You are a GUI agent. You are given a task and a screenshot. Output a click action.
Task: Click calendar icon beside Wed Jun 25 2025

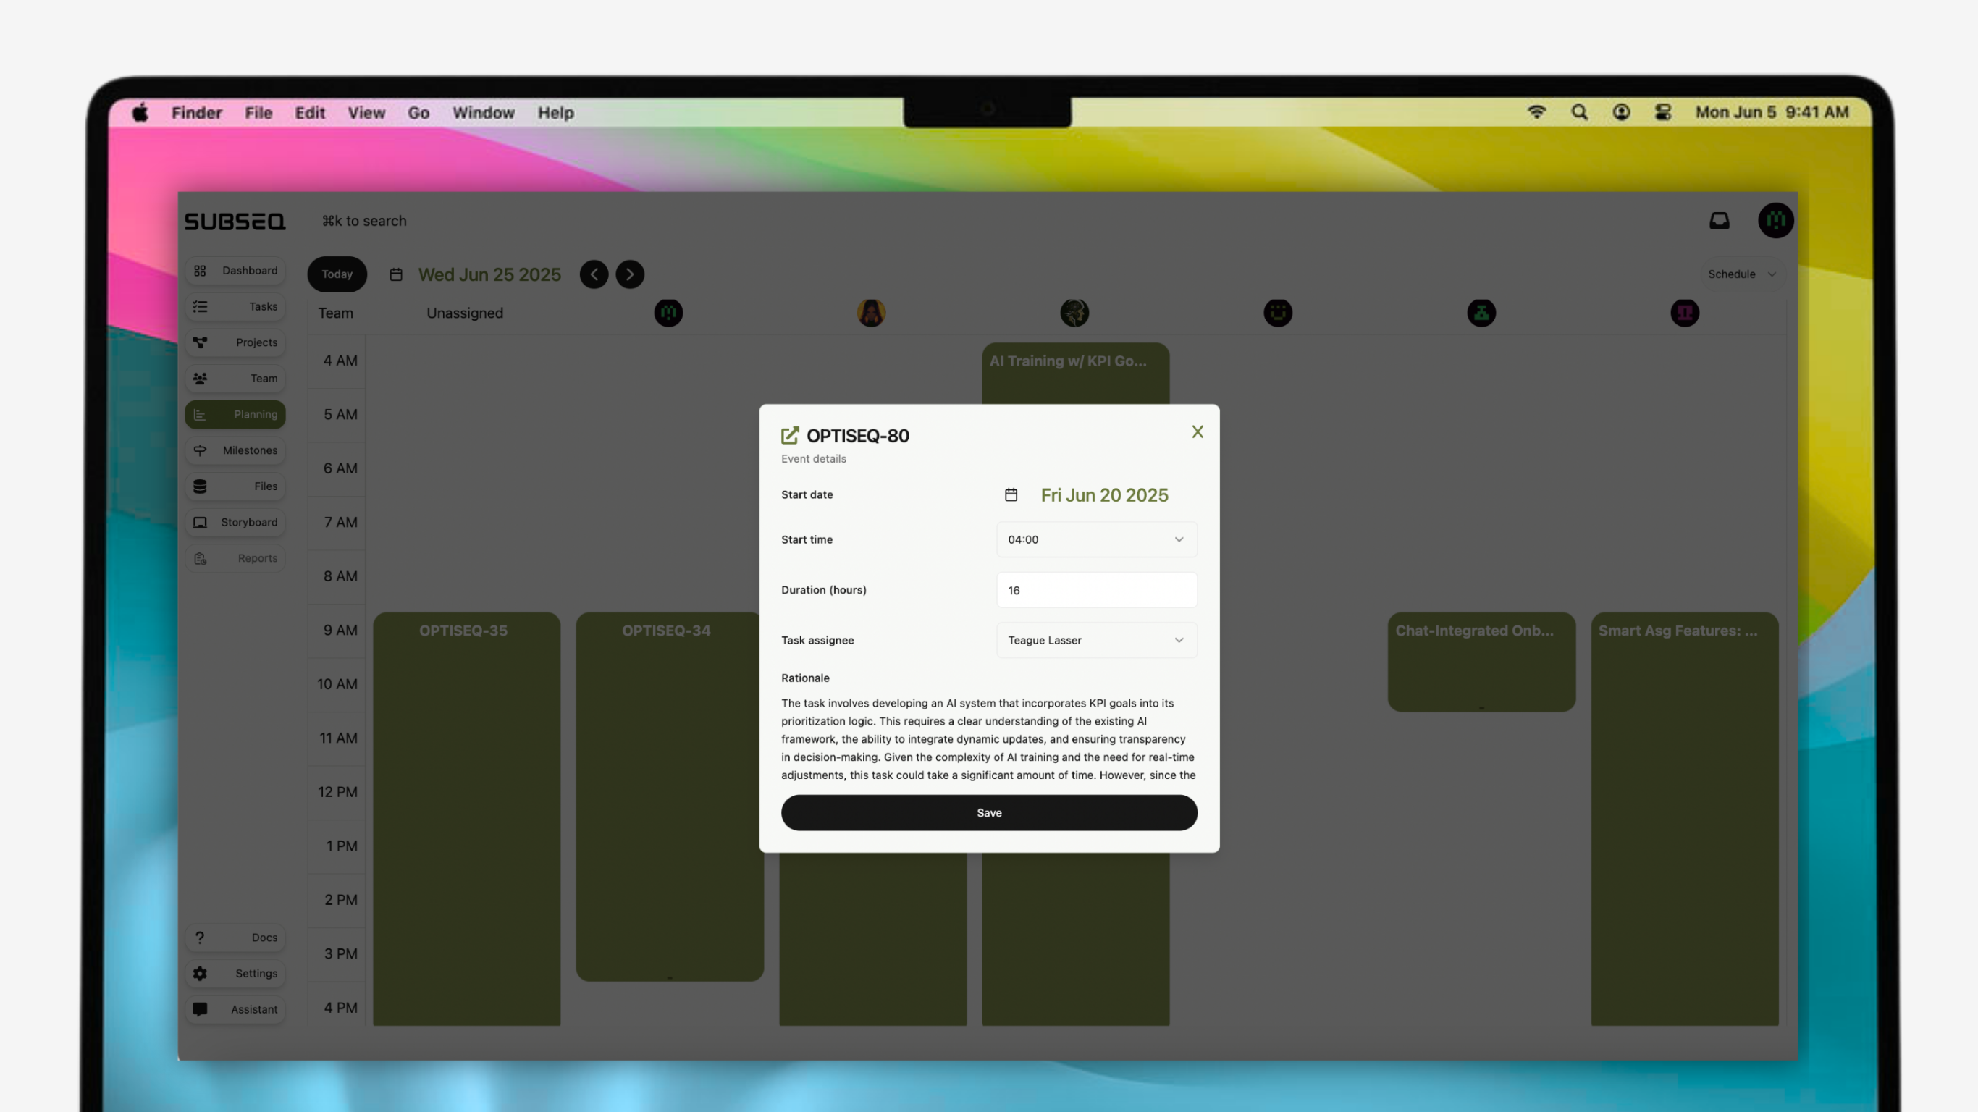[x=396, y=274]
